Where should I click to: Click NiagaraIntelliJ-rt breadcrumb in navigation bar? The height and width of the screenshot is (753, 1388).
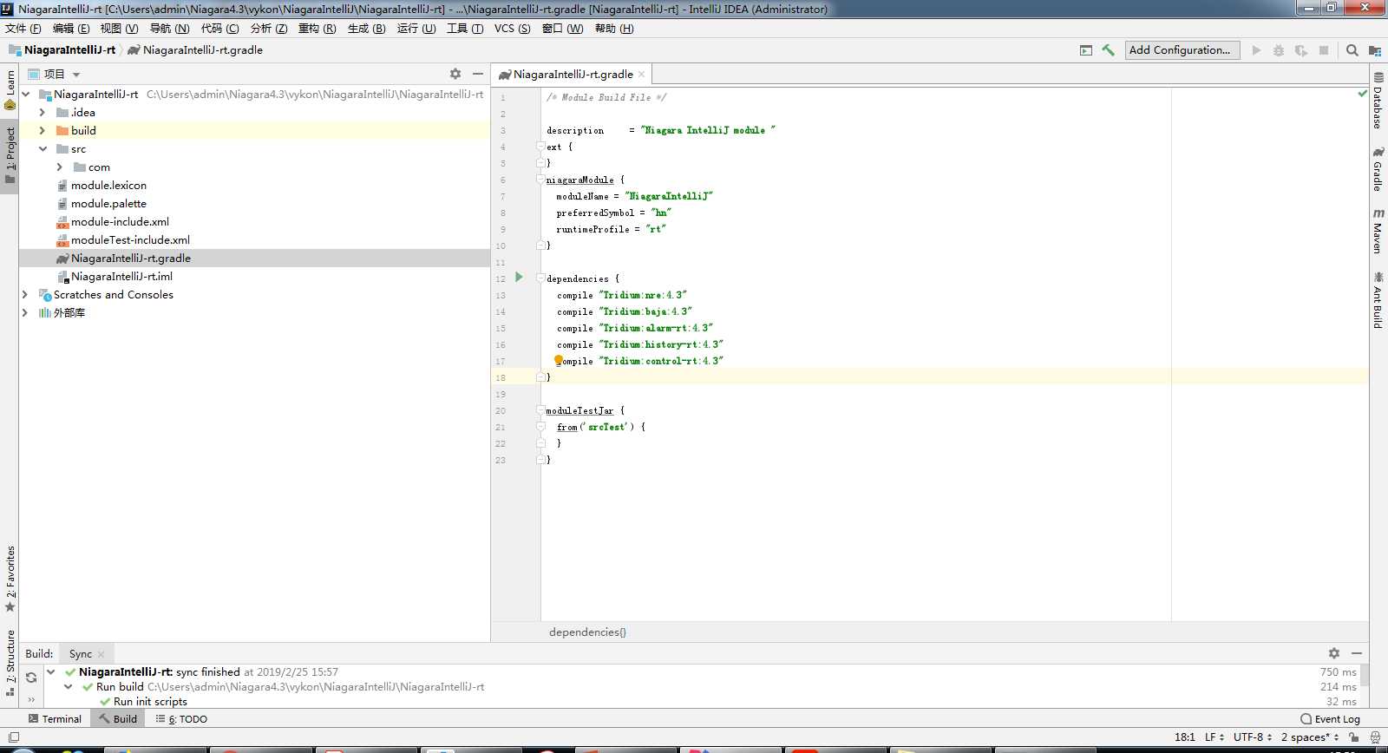(x=62, y=50)
